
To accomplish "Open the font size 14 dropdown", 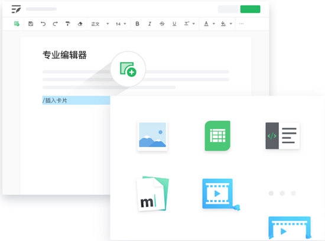I will click(x=121, y=24).
